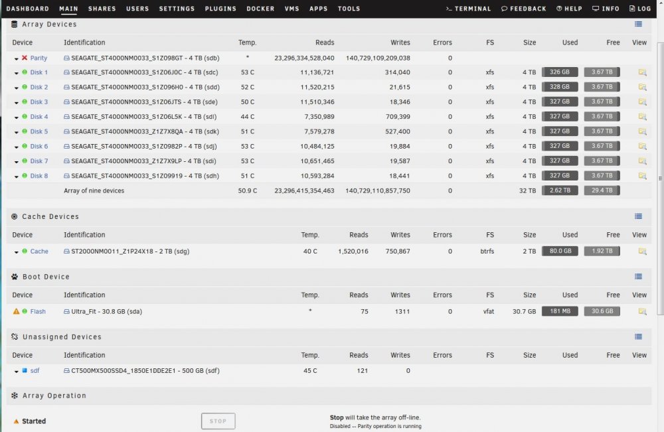Click the Array Operation section header
This screenshot has height=432, width=664.
[x=329, y=396]
